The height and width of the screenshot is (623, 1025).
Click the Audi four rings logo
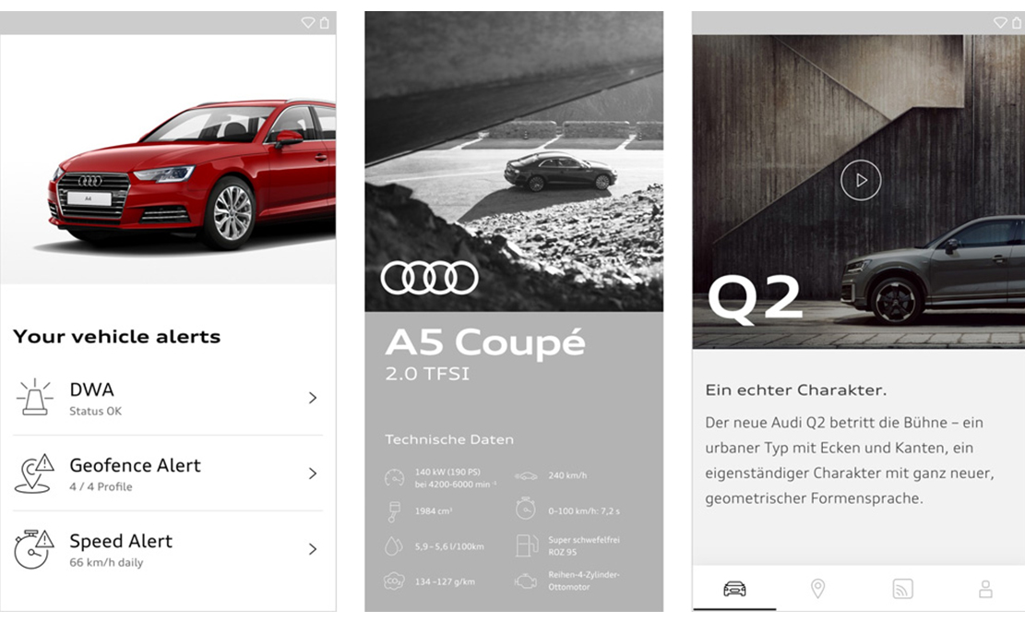(430, 278)
